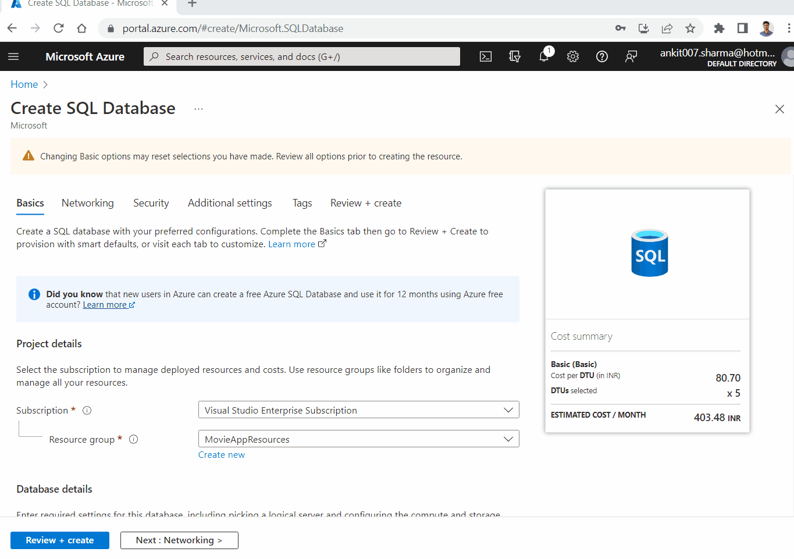This screenshot has width=794, height=559.
Task: Open Directories and subscriptions filter icon
Action: point(515,56)
